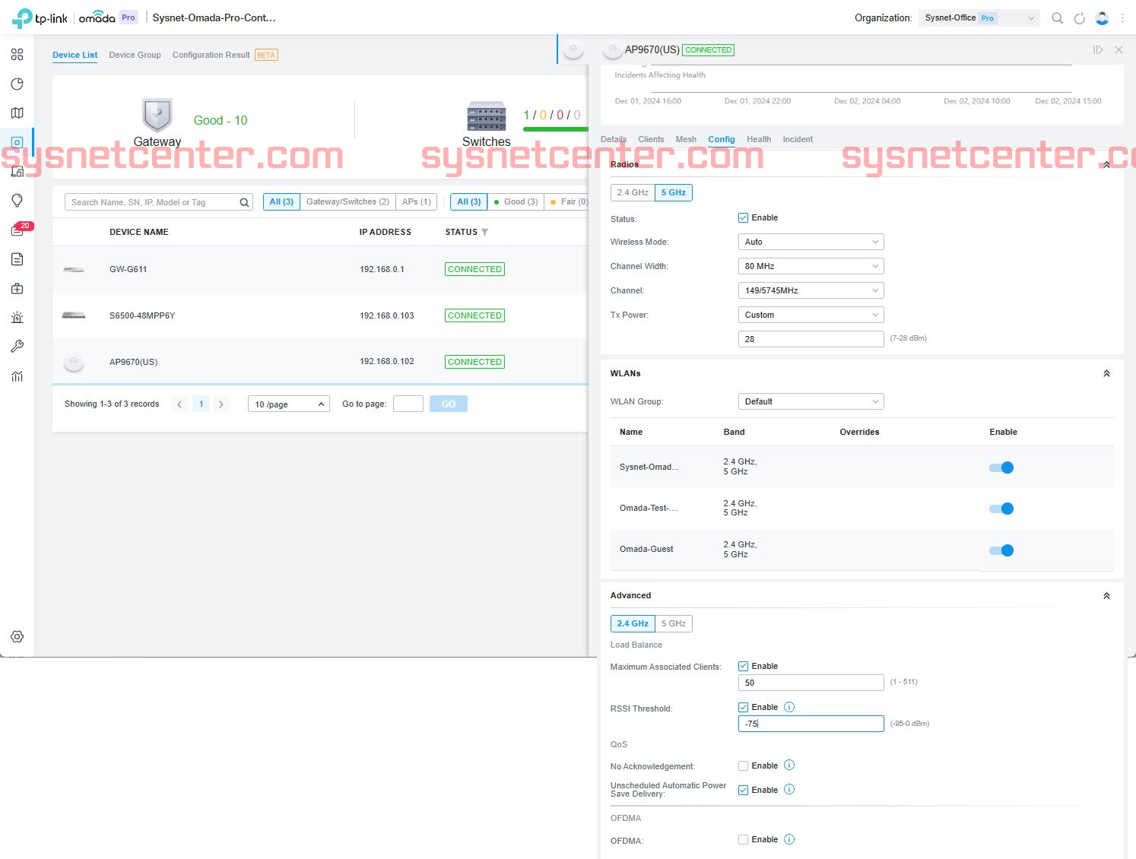Open the Dashboard grid icon in sidebar
The height and width of the screenshot is (859, 1136).
pyautogui.click(x=17, y=55)
